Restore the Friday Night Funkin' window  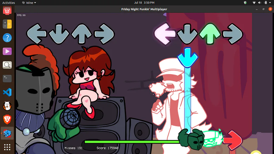(264, 9)
